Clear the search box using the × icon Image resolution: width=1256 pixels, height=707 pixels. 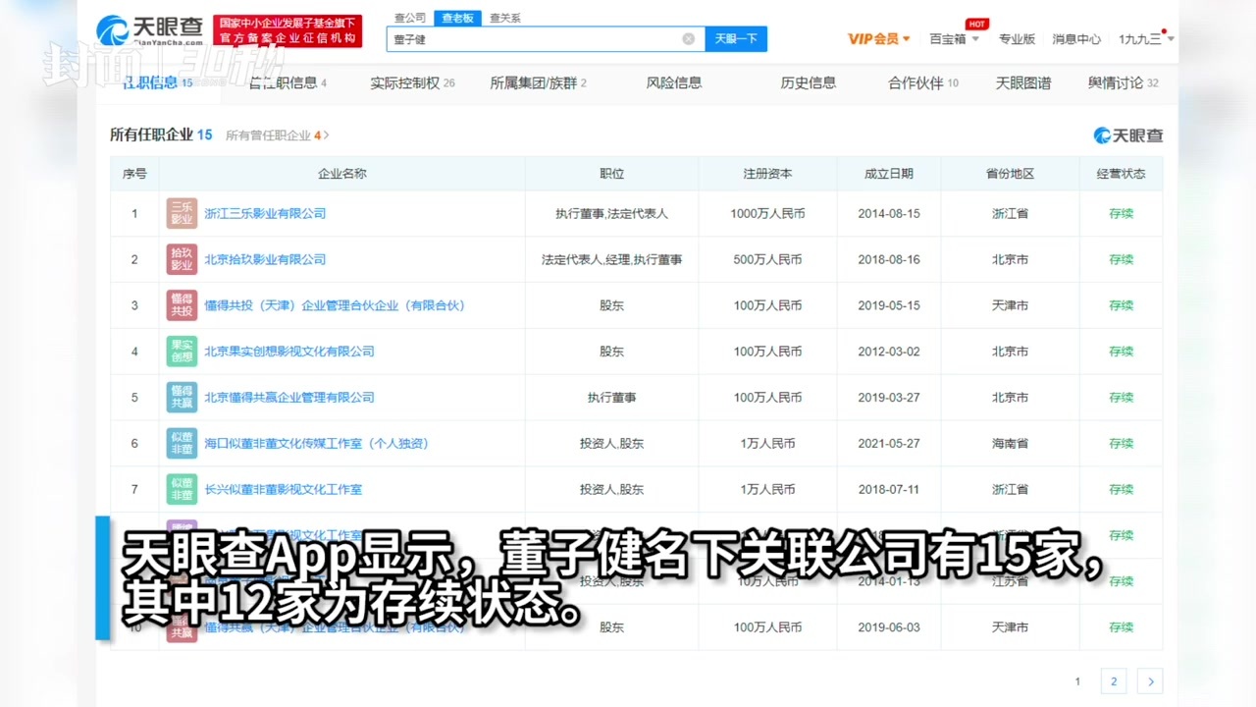(688, 38)
